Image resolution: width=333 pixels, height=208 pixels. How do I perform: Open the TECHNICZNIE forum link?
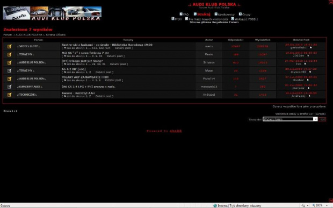click(x=27, y=95)
